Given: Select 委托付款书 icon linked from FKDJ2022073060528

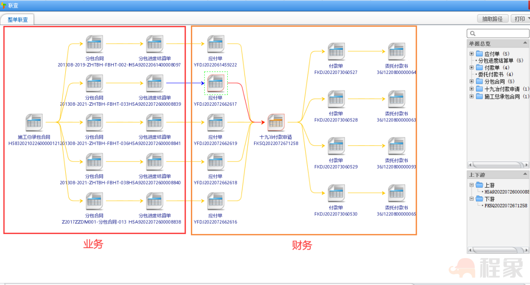Looking at the screenshot, I should (x=397, y=99).
